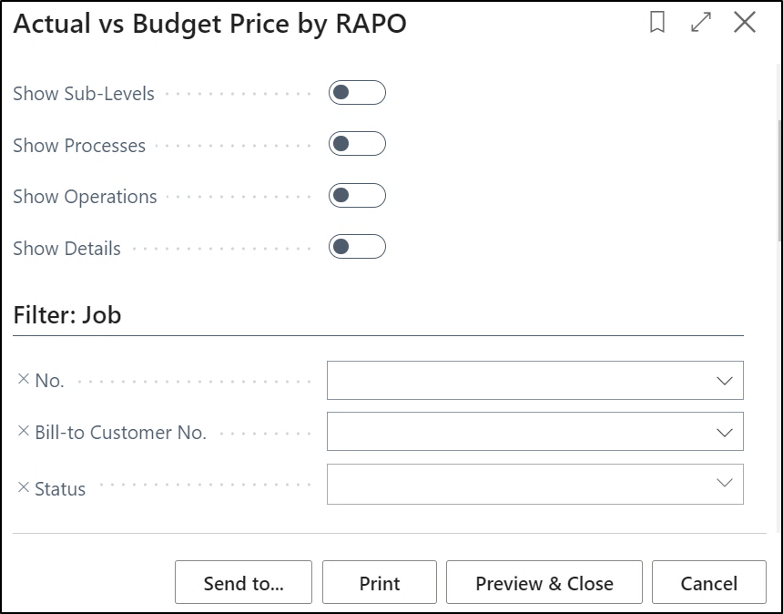Remove the No. filter with its X icon
The width and height of the screenshot is (783, 614).
[x=24, y=380]
